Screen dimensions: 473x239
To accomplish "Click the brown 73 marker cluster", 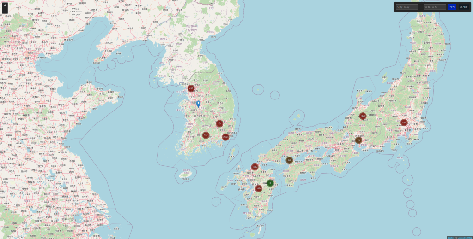I will click(358, 140).
